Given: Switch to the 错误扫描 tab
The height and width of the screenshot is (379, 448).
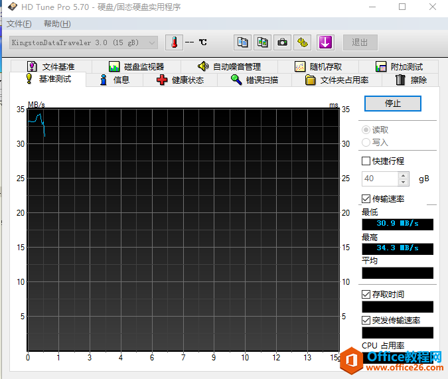Looking at the screenshot, I should click(x=255, y=80).
